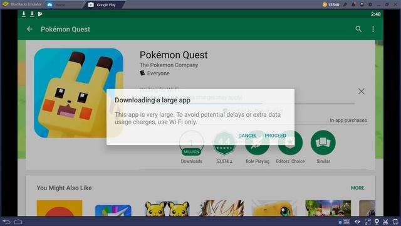Click the Everyone content rating label
The width and height of the screenshot is (401, 226).
158,73
